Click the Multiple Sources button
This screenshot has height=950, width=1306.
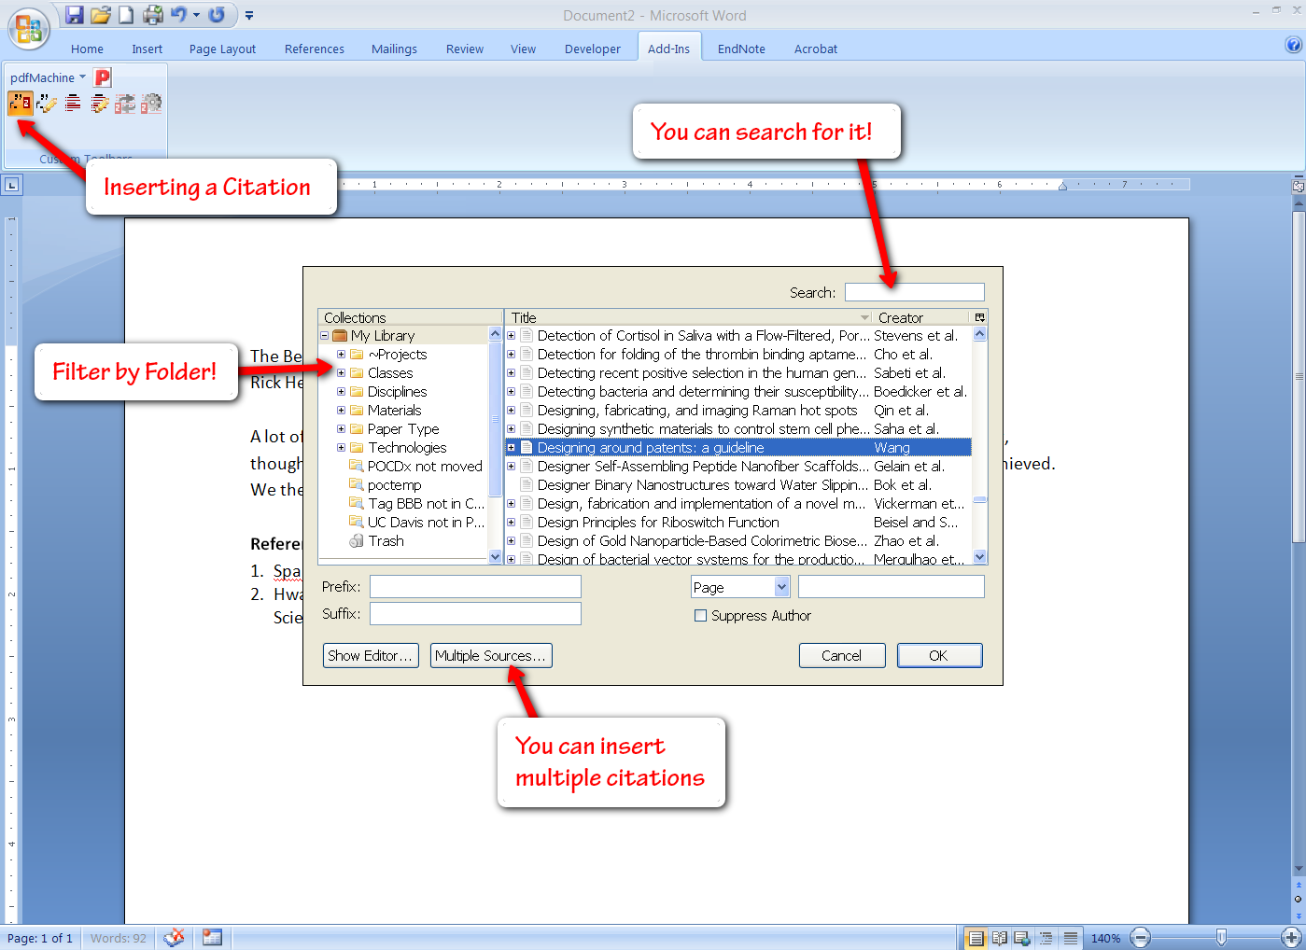click(x=490, y=655)
